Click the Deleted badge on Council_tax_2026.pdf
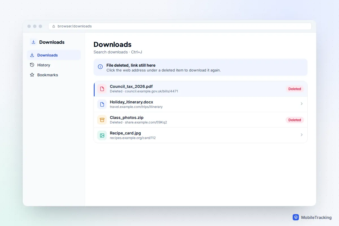 [295, 89]
